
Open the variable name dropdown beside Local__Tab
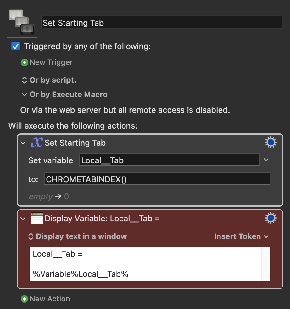(x=266, y=160)
